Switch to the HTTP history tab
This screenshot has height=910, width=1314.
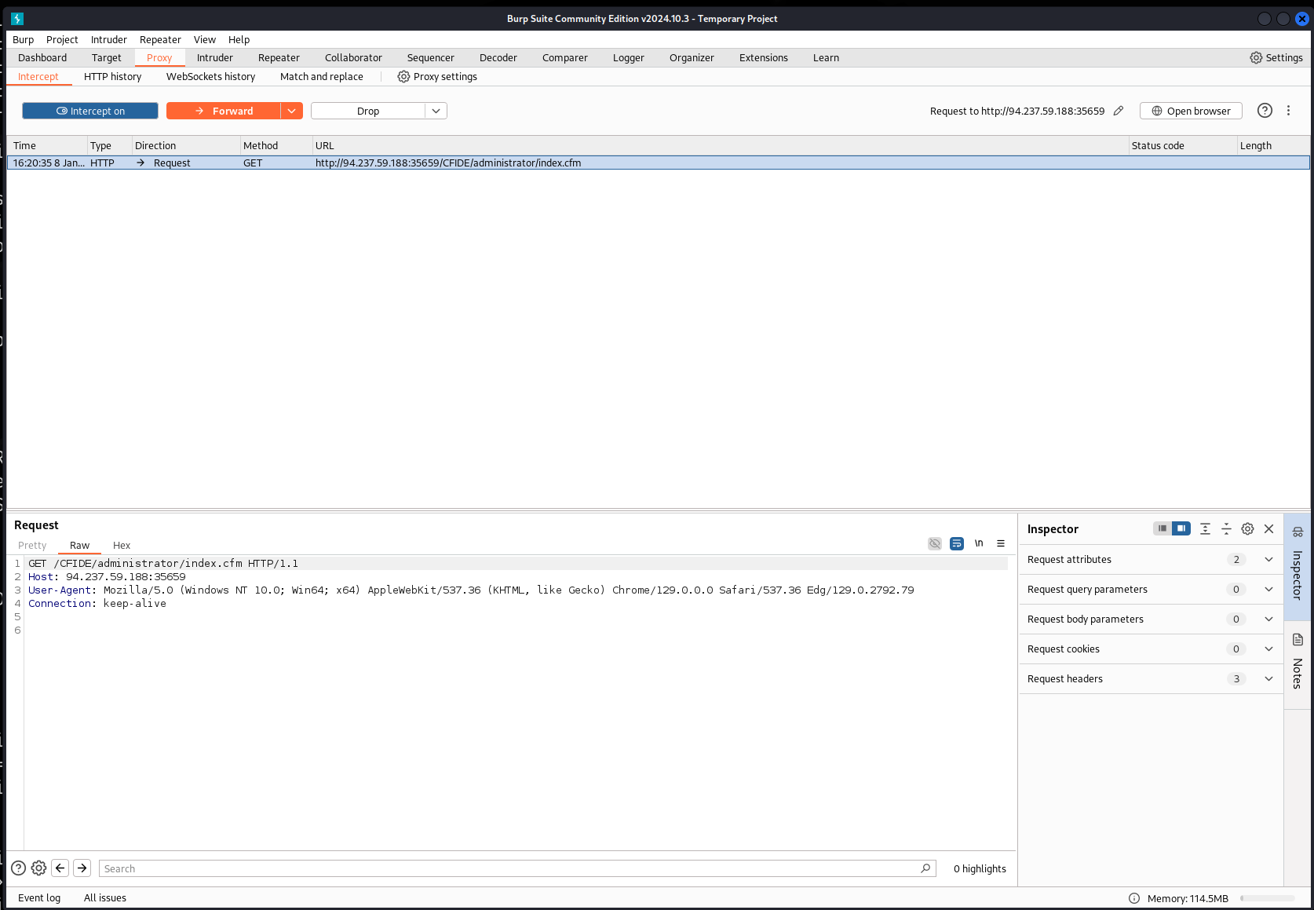coord(112,77)
